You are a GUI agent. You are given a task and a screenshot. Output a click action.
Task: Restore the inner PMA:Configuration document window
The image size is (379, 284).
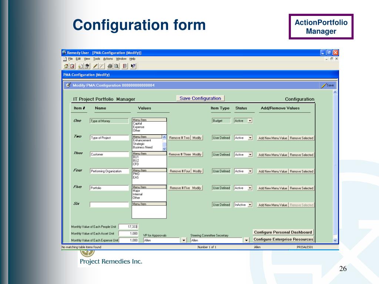[x=331, y=59]
